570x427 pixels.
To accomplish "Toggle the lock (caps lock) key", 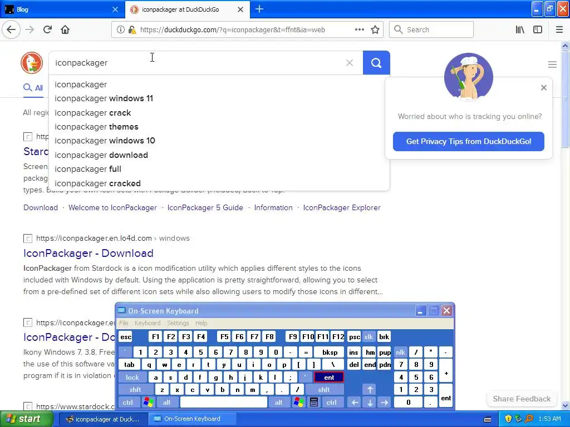I will click(132, 378).
